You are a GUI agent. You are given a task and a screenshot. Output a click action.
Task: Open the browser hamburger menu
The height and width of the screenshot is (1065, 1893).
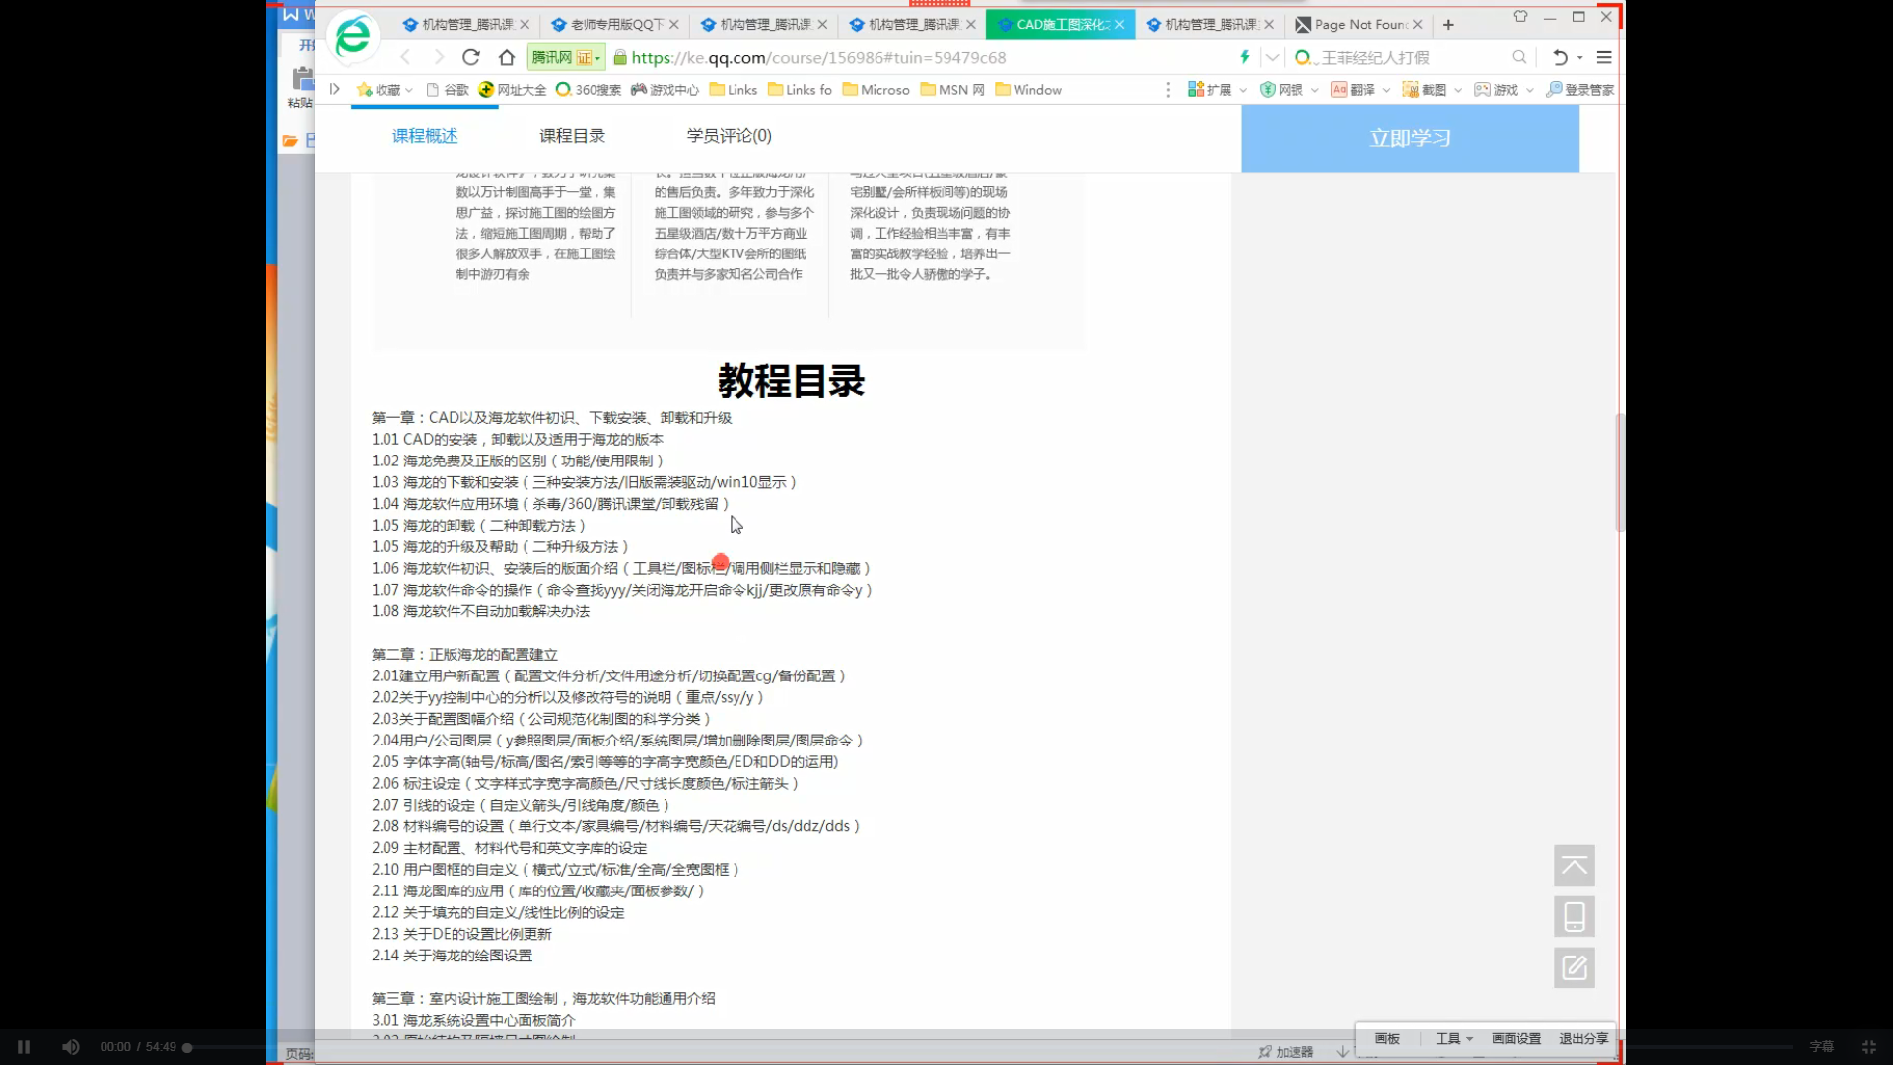click(x=1604, y=57)
